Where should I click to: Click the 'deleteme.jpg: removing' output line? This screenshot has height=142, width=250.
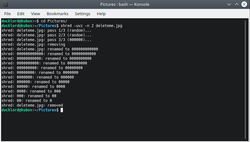[x=33, y=44]
